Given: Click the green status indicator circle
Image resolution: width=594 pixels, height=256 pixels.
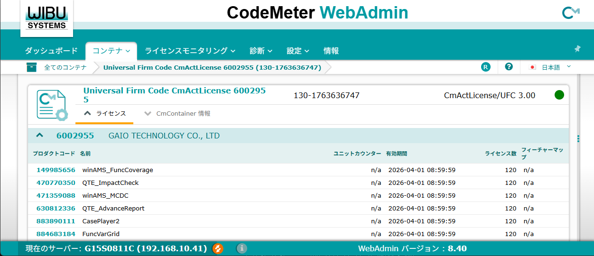Looking at the screenshot, I should coord(559,95).
